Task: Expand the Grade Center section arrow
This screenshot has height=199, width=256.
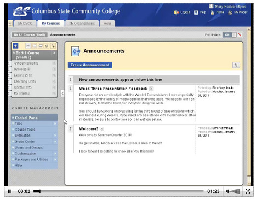Action: pyautogui.click(x=55, y=142)
